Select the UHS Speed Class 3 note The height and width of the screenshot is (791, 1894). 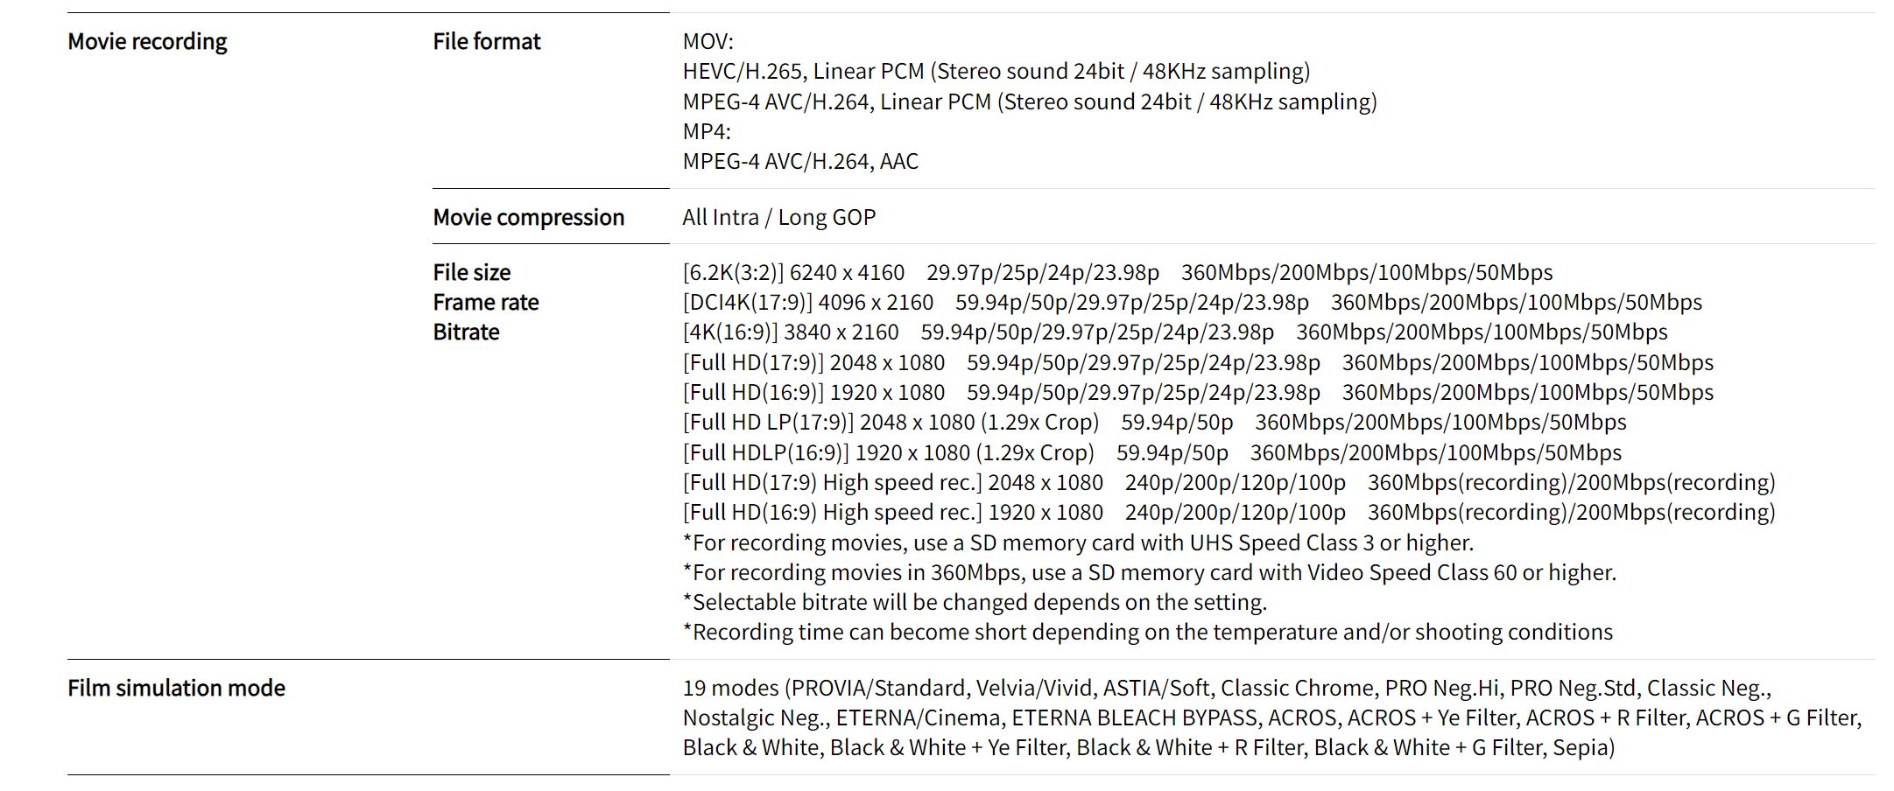click(x=1078, y=542)
